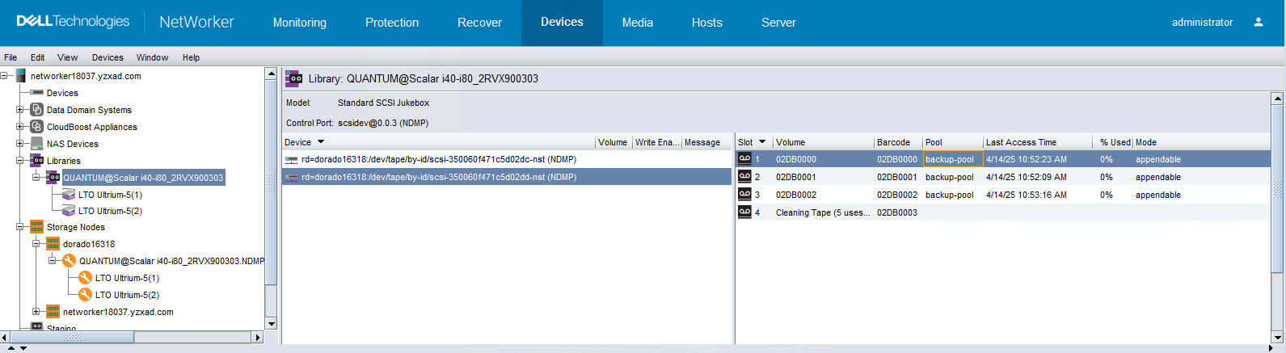Open the File menu
1286x353 pixels.
coord(11,57)
